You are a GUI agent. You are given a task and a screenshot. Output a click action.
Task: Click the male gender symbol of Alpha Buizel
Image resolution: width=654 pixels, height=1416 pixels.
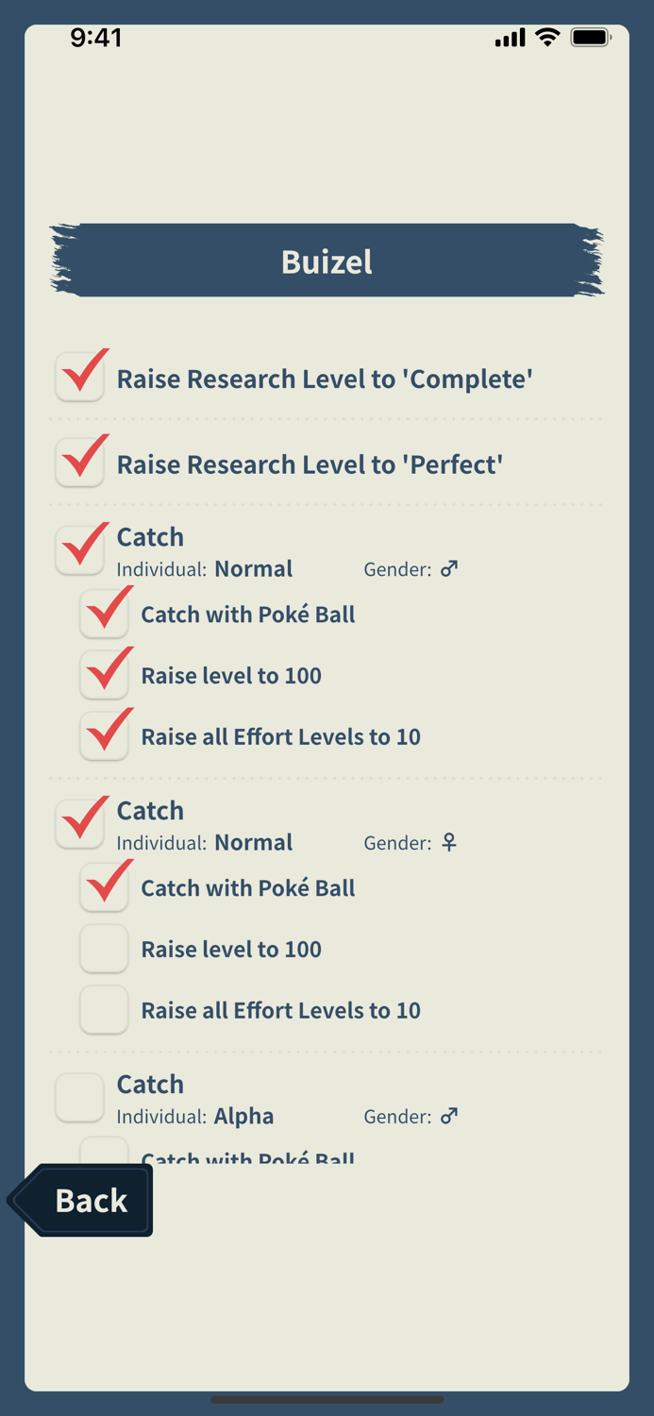click(x=449, y=1116)
